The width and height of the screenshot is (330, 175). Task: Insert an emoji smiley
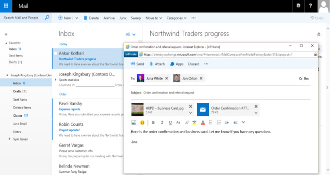(x=142, y=122)
